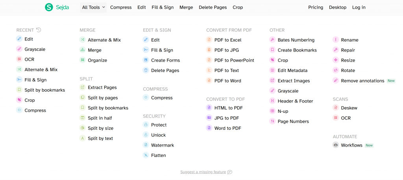Viewport: 403px width, 180px height.
Task: Click the Rotate tool icon
Action: pos(335,70)
